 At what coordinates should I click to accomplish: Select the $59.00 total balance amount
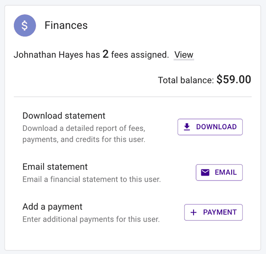point(234,79)
